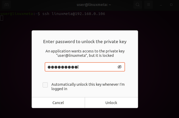Enable automatically unlock this key checkbox
The width and height of the screenshot is (179, 118).
(x=45, y=85)
